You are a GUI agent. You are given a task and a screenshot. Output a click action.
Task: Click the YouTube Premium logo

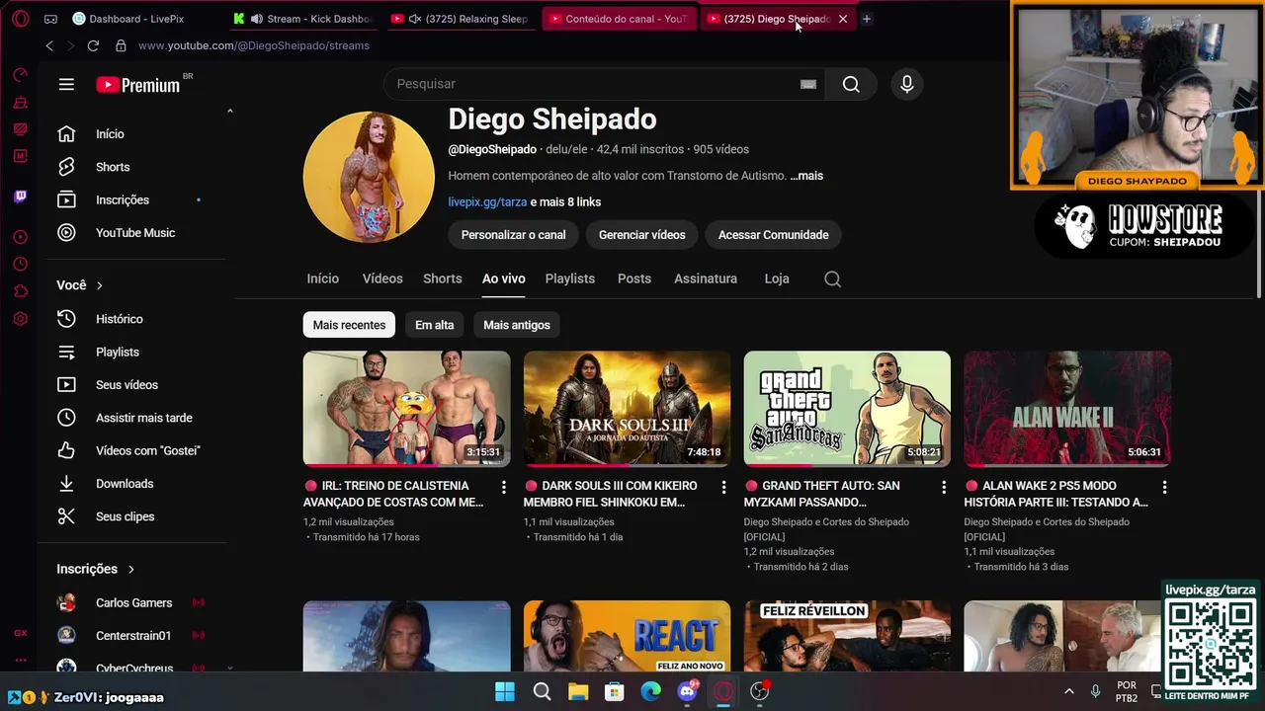point(138,85)
